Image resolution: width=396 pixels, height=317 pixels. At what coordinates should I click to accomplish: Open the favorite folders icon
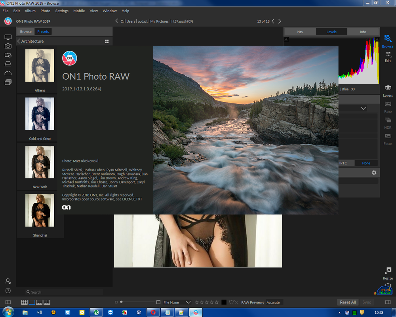(8, 55)
